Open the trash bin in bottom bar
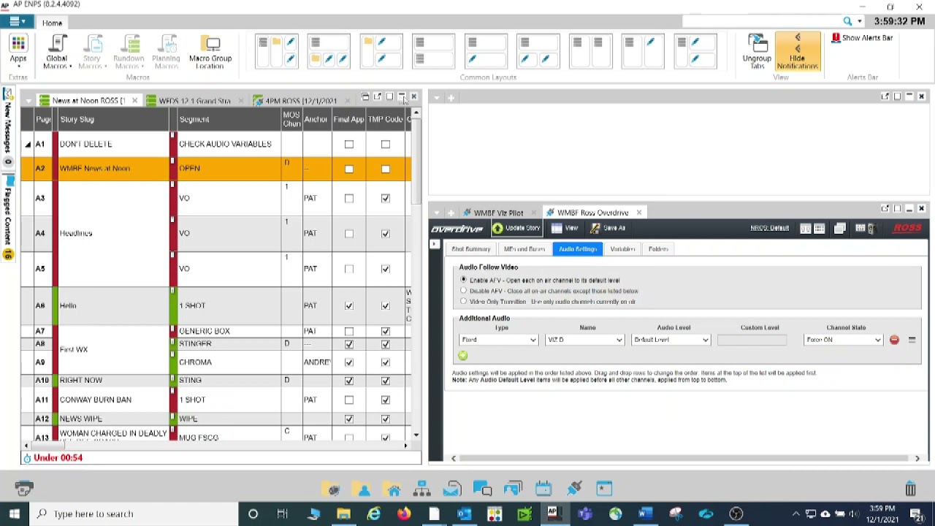Image resolution: width=935 pixels, height=526 pixels. pyautogui.click(x=910, y=488)
